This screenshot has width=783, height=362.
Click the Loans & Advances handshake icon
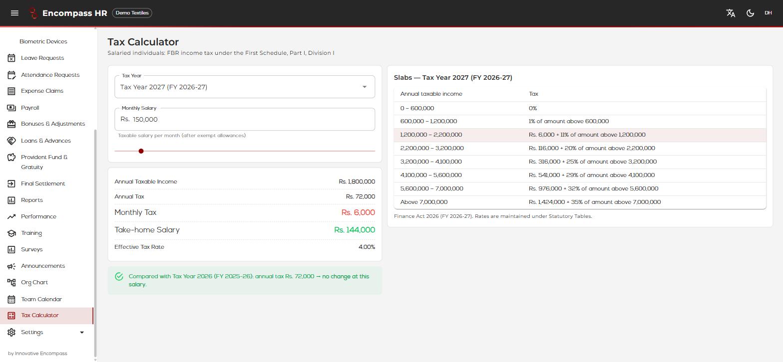(11, 141)
